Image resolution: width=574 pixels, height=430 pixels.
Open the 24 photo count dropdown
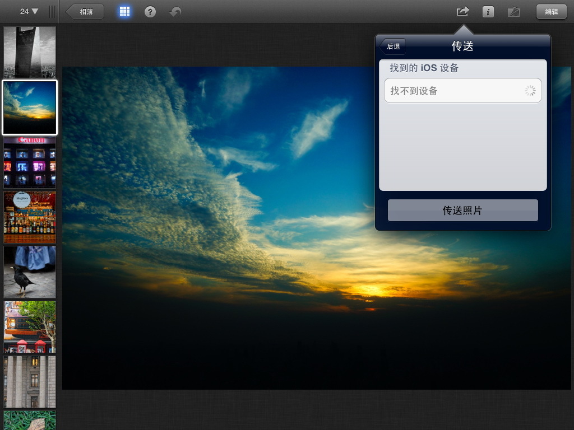(x=26, y=10)
